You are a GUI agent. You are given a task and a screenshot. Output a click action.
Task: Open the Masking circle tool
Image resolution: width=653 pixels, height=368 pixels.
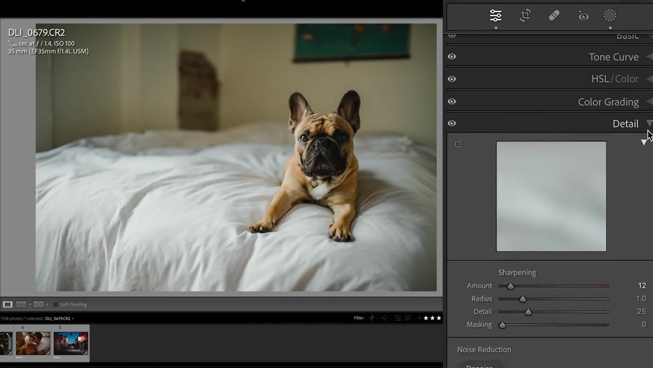click(x=610, y=16)
